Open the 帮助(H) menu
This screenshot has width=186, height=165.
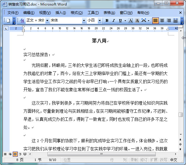[143, 13]
